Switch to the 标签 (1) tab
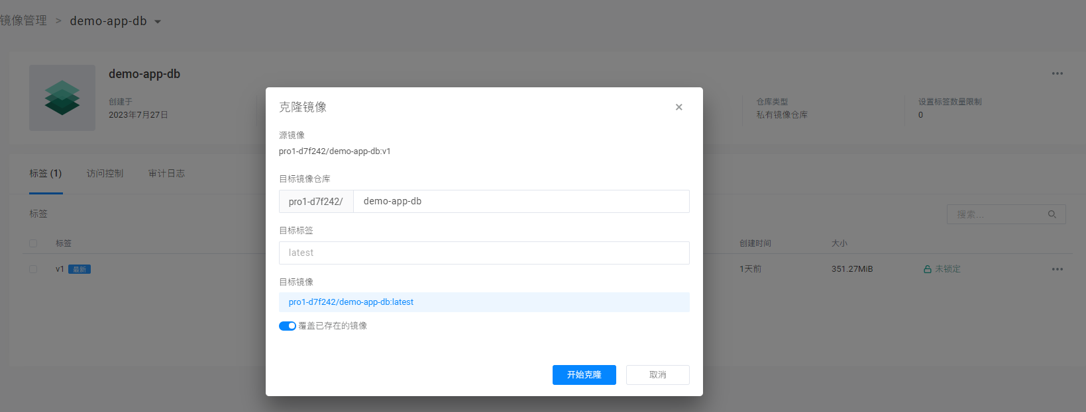 (x=45, y=173)
